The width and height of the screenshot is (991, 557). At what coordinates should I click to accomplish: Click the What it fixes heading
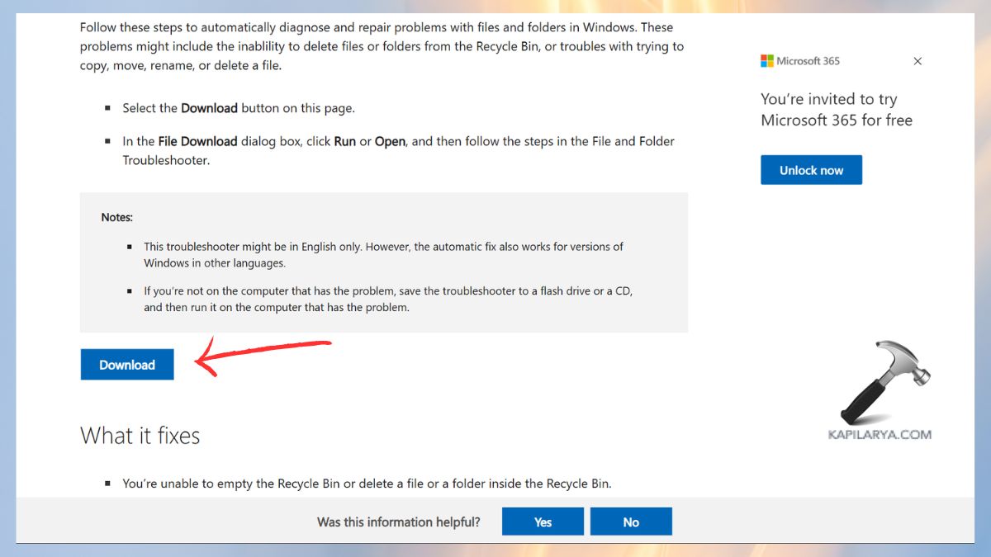140,436
